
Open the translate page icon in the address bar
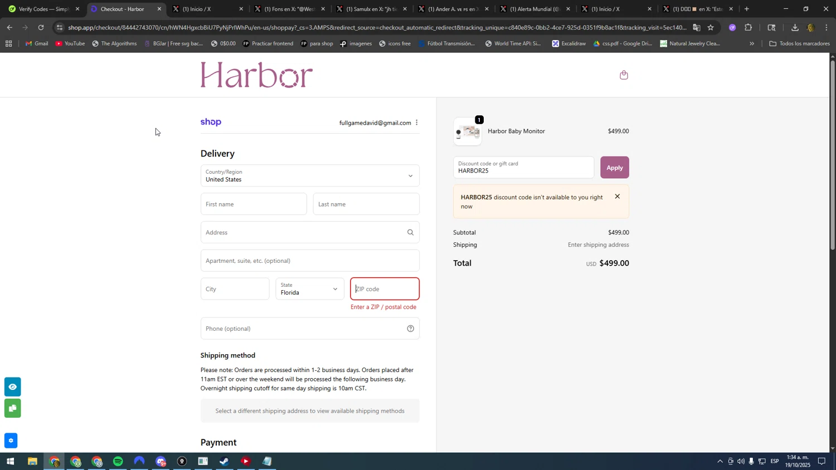point(697,27)
